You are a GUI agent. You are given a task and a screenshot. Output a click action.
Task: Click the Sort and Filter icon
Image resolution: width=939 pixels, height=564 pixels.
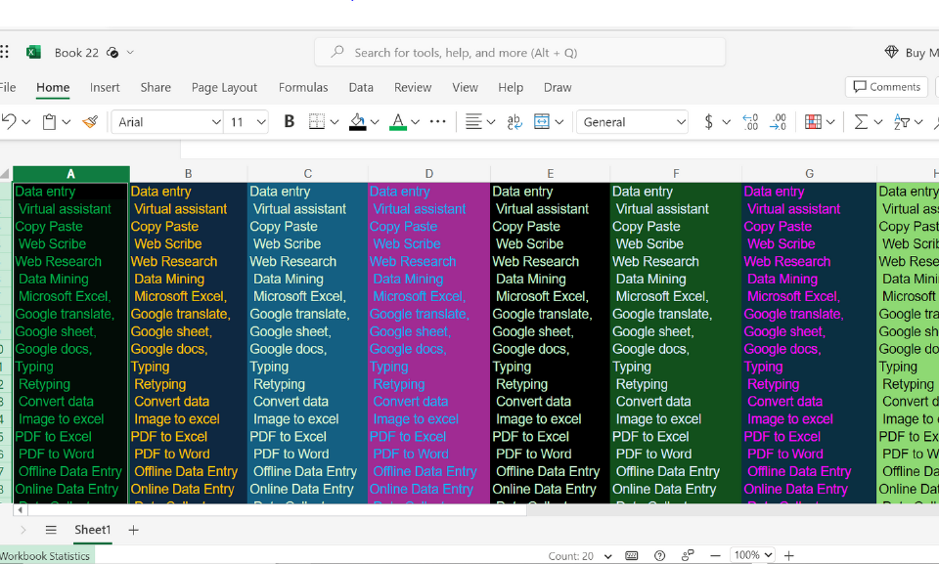(901, 121)
